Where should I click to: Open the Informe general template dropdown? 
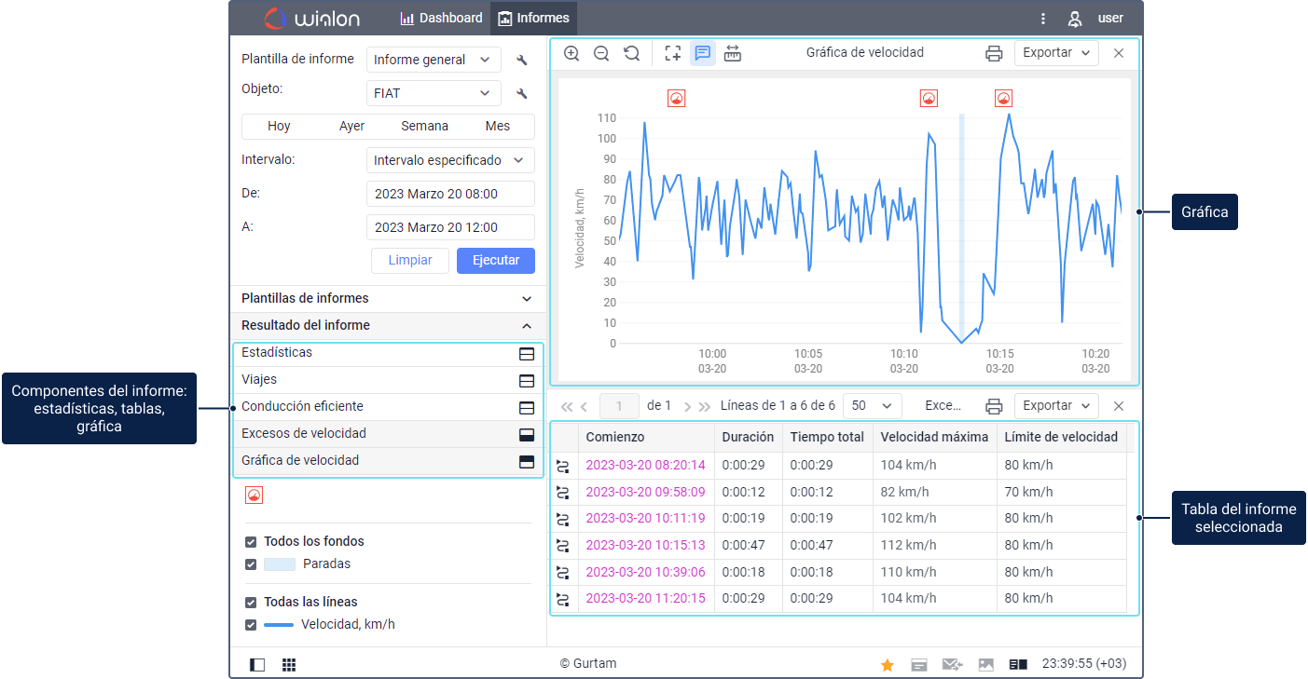[x=434, y=60]
